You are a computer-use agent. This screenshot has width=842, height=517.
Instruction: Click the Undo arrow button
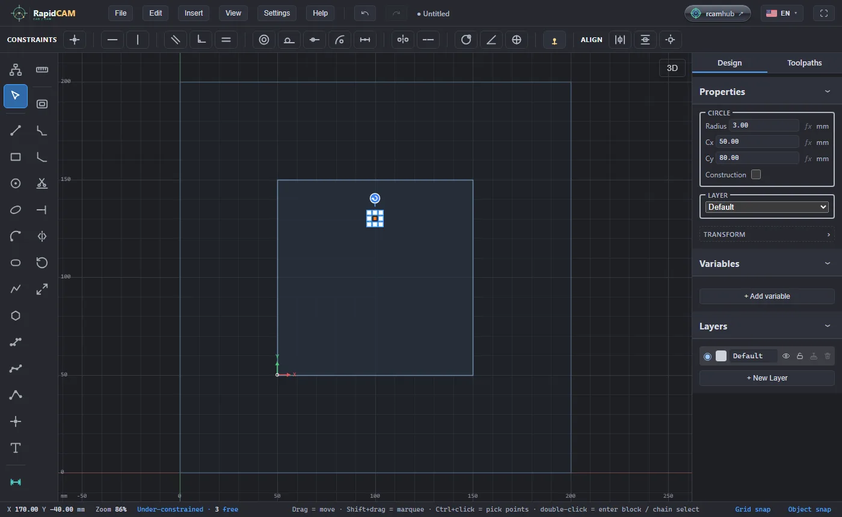365,13
